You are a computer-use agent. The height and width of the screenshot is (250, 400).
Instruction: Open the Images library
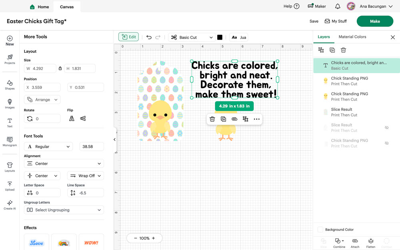click(10, 104)
